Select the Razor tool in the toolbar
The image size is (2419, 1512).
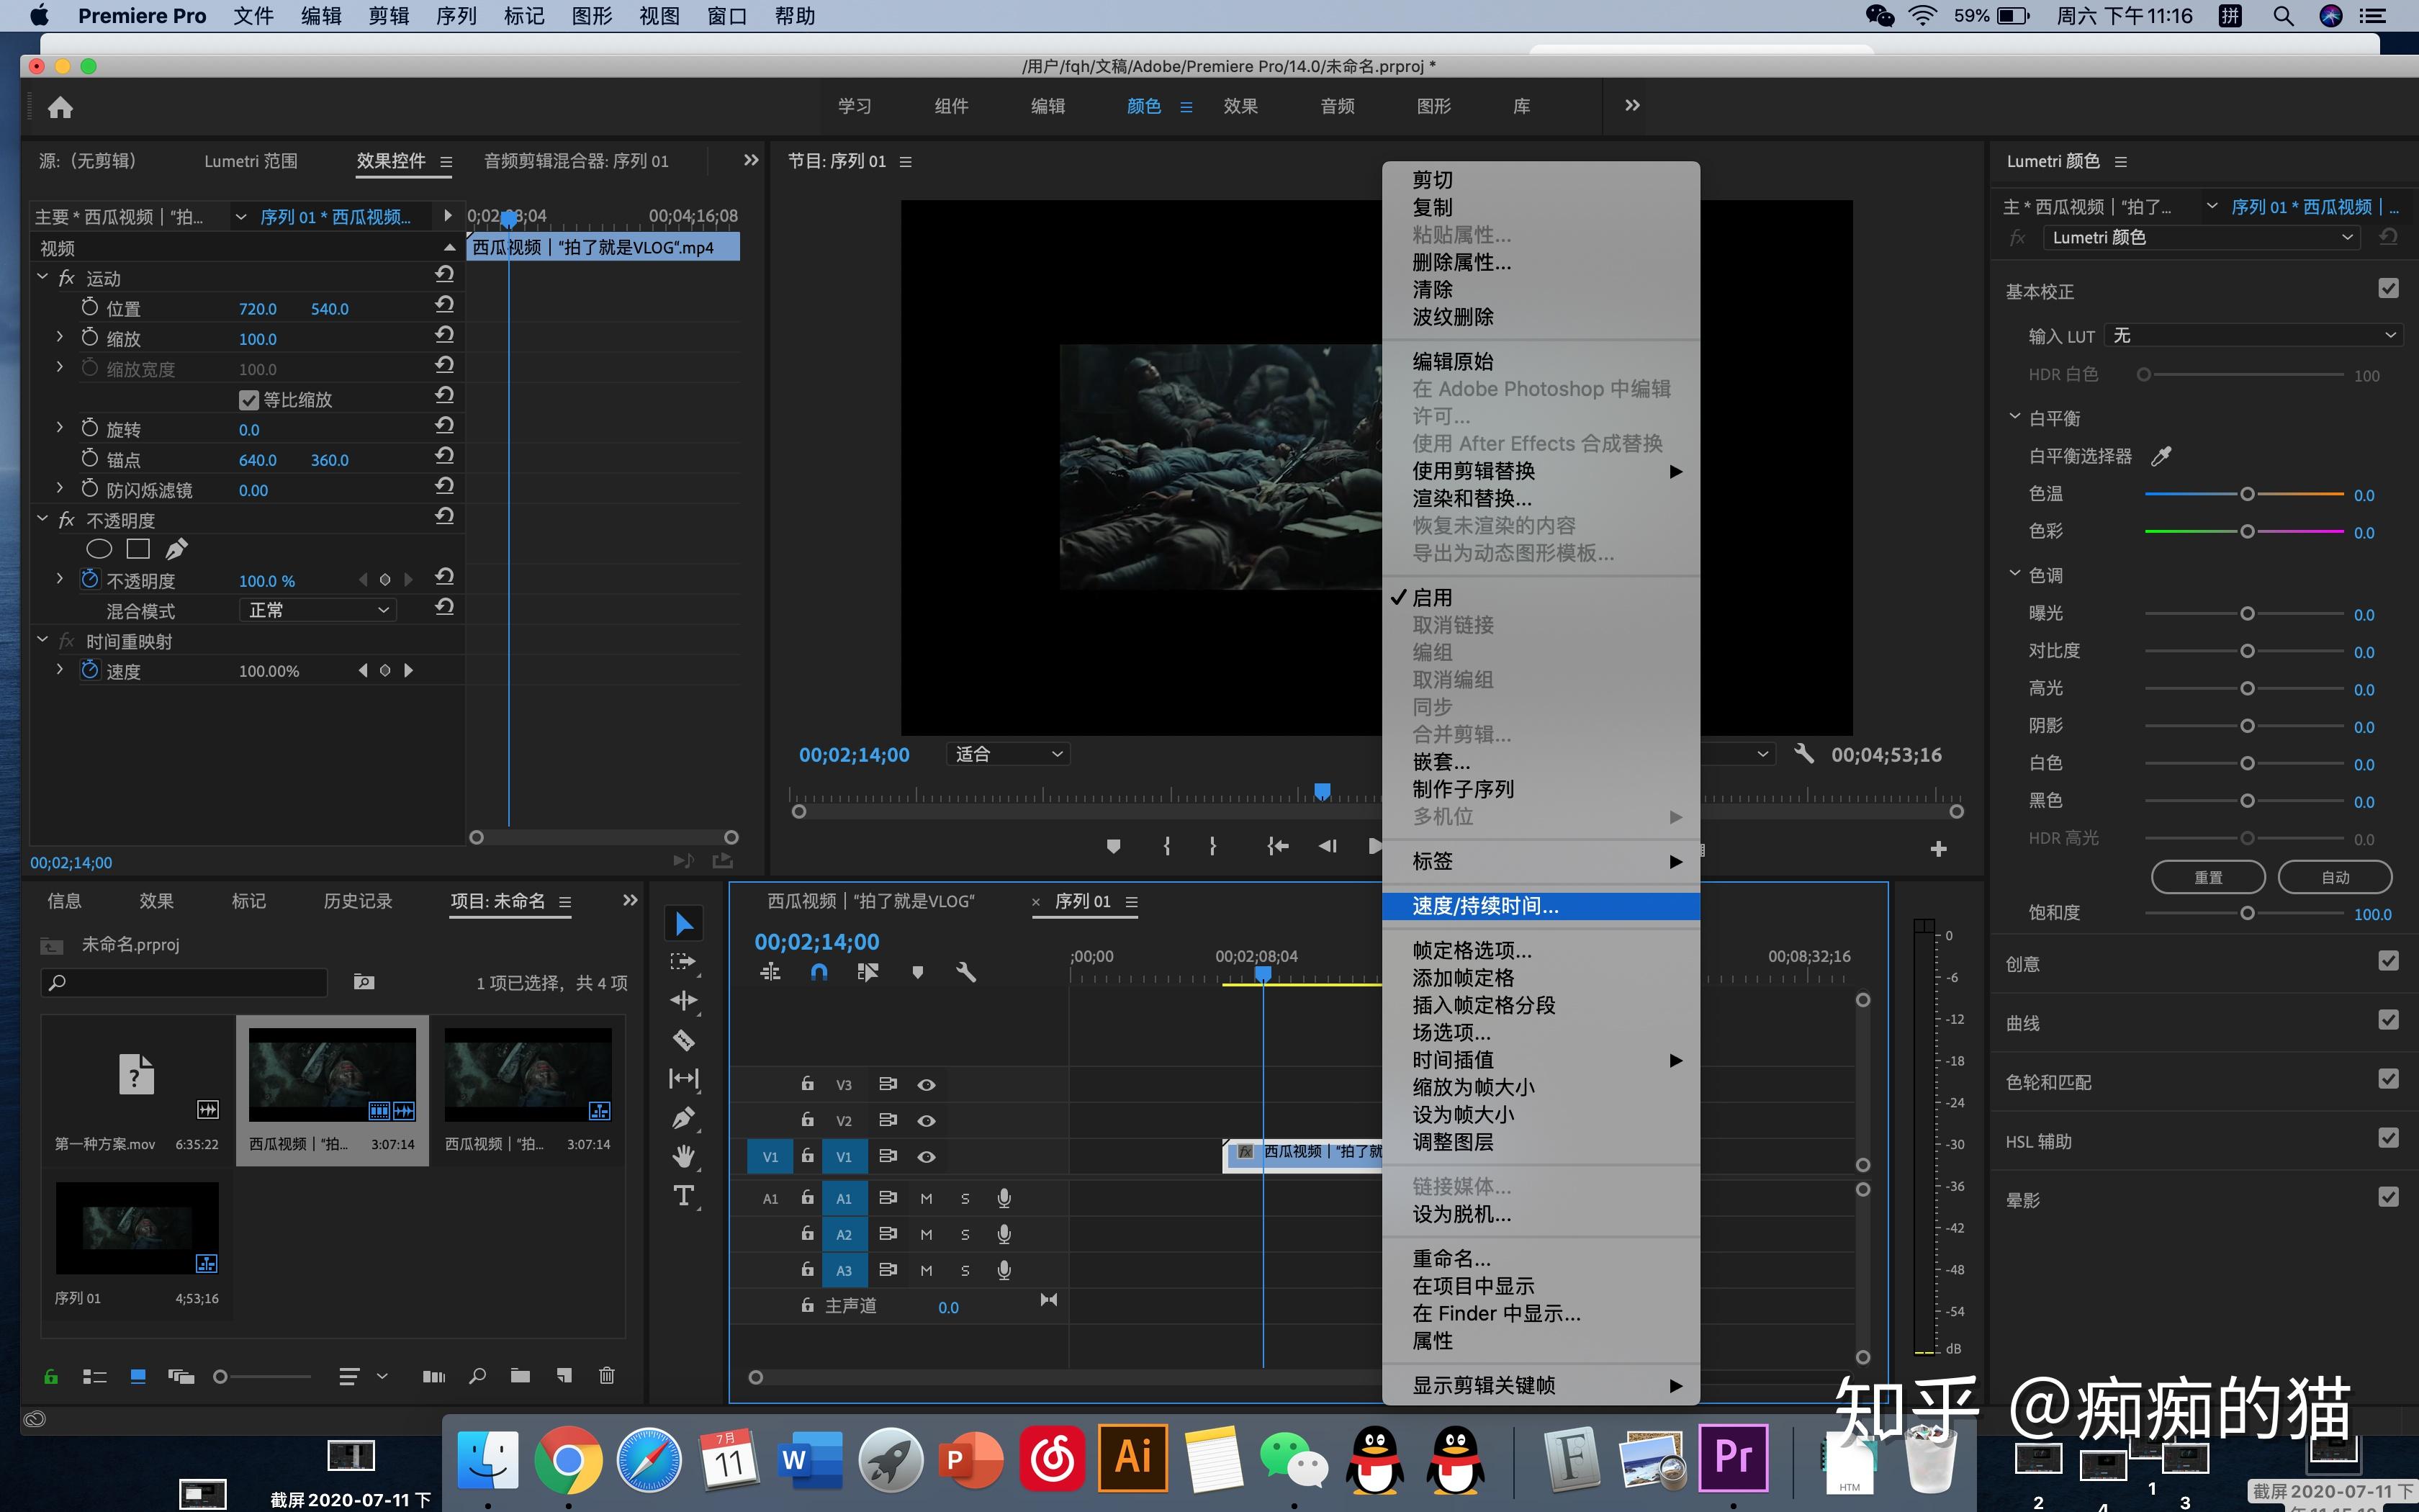tap(684, 1040)
